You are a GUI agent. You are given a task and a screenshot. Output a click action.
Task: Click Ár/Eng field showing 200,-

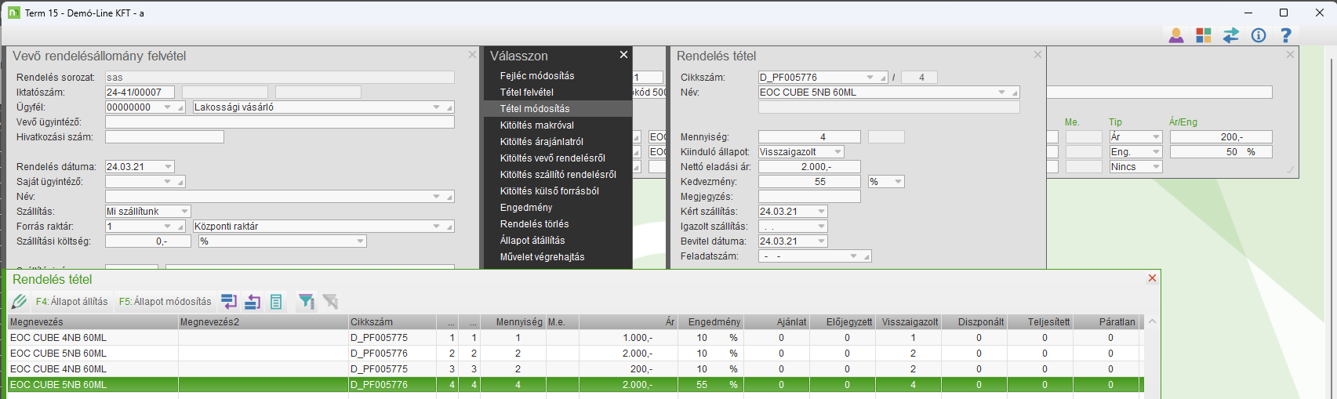click(x=1221, y=137)
